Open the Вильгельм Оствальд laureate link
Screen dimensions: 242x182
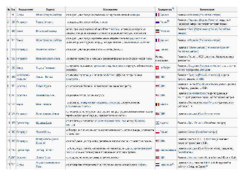[x=46, y=31]
